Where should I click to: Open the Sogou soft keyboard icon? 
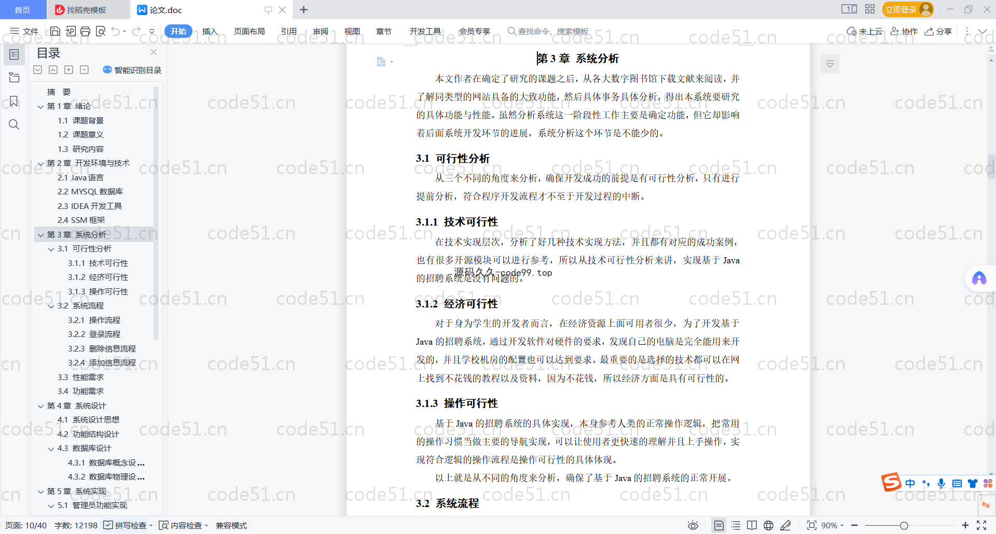(x=957, y=483)
